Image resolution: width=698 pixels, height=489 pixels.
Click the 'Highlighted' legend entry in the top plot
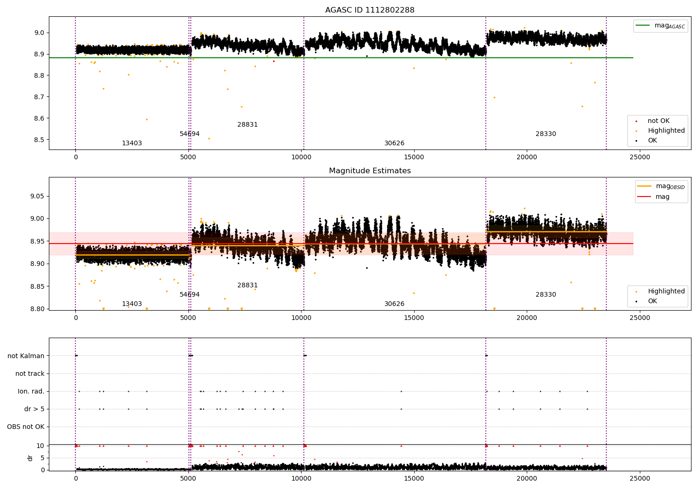(x=666, y=131)
